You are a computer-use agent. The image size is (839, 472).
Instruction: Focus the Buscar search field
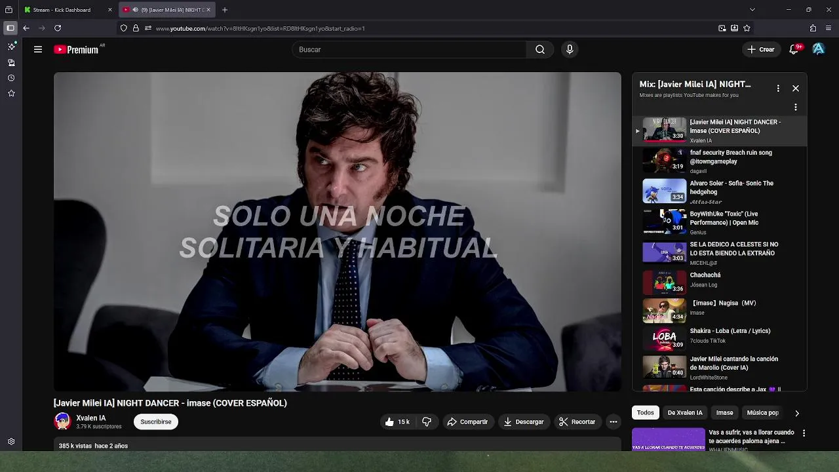click(409, 49)
